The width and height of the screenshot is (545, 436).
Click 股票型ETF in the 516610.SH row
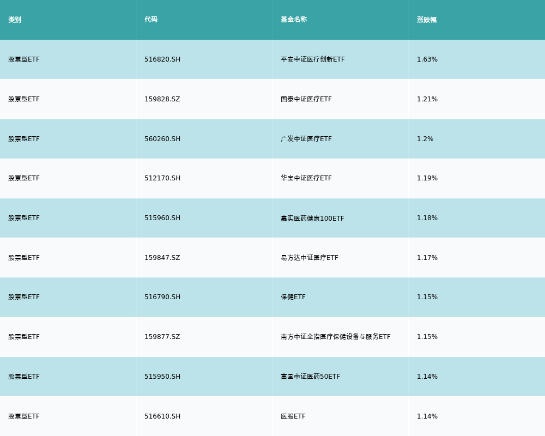(24, 416)
